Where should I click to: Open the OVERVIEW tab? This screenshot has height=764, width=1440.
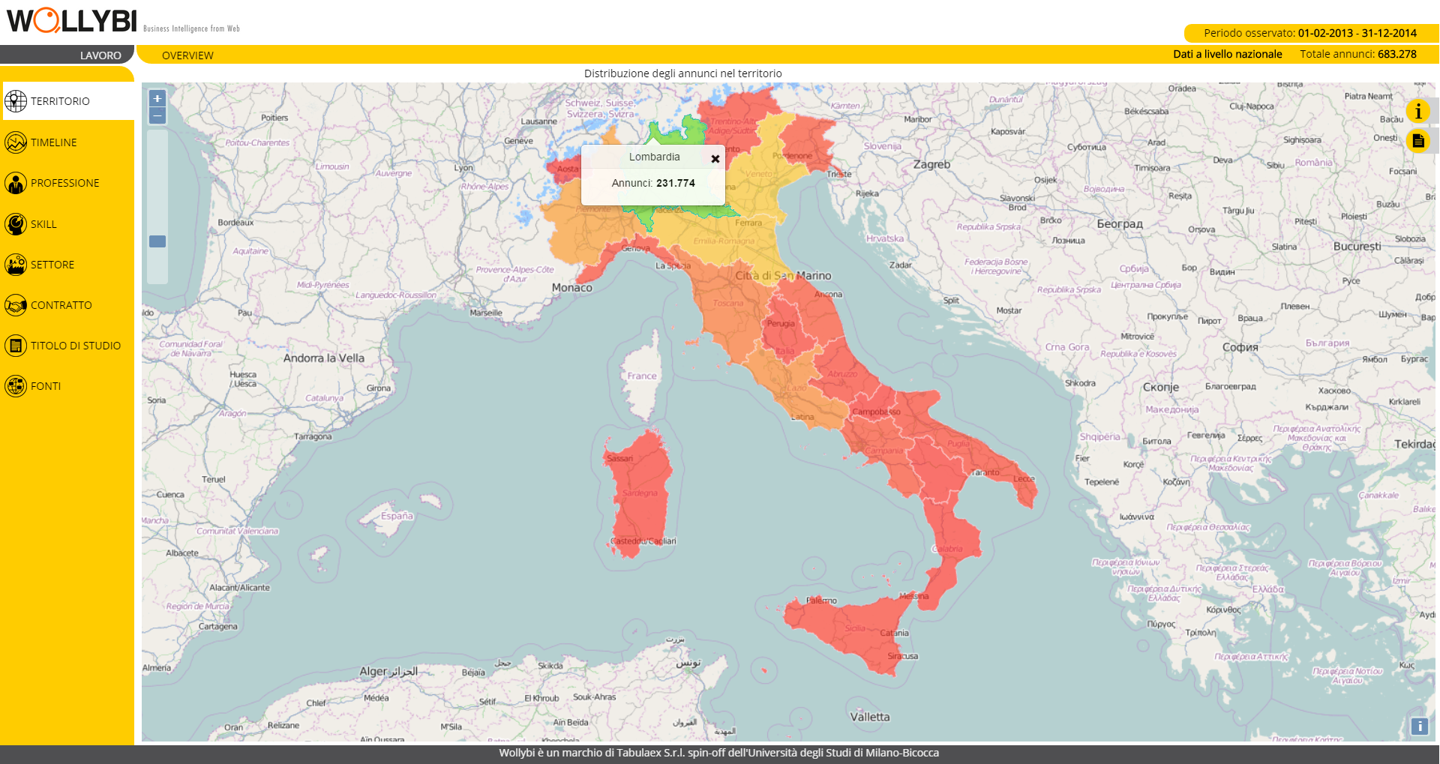[x=187, y=55]
